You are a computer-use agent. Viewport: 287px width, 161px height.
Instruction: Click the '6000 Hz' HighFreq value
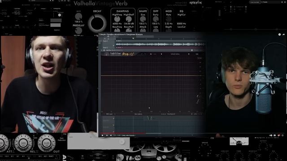point(117,24)
